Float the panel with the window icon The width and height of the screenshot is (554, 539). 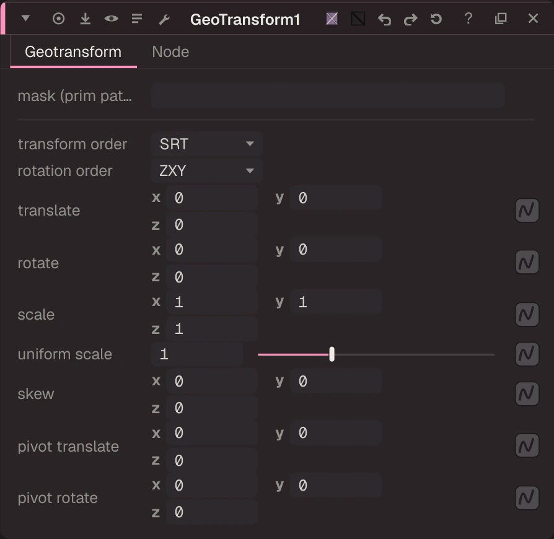[x=501, y=19]
